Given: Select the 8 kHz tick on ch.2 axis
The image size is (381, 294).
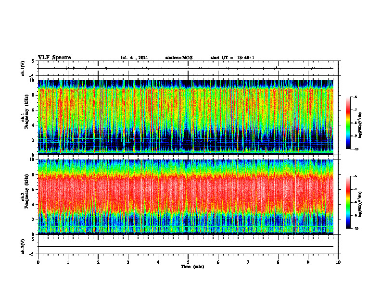Looking at the screenshot, I should coord(34,175).
